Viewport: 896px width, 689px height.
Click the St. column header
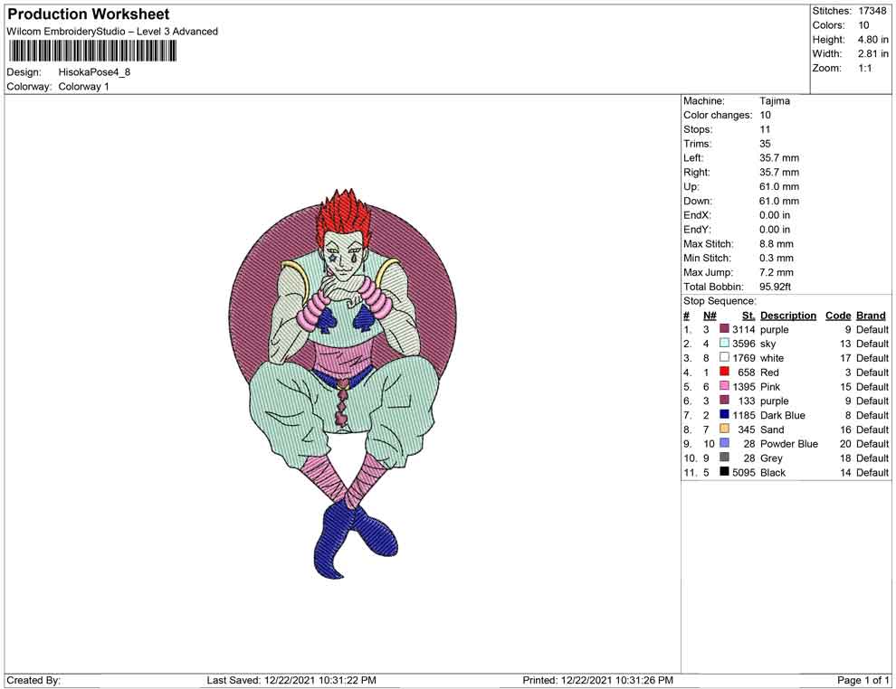coord(748,316)
